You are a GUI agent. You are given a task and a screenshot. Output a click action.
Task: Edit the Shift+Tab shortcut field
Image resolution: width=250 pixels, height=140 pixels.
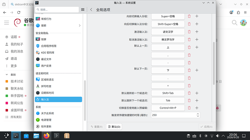168,93
